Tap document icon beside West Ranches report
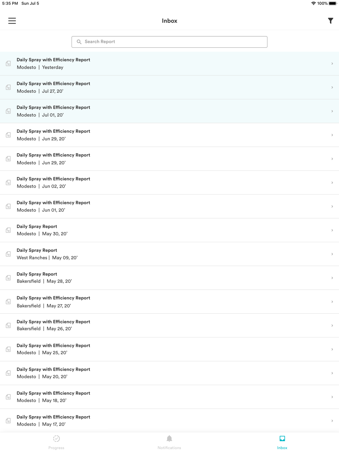 [8, 254]
